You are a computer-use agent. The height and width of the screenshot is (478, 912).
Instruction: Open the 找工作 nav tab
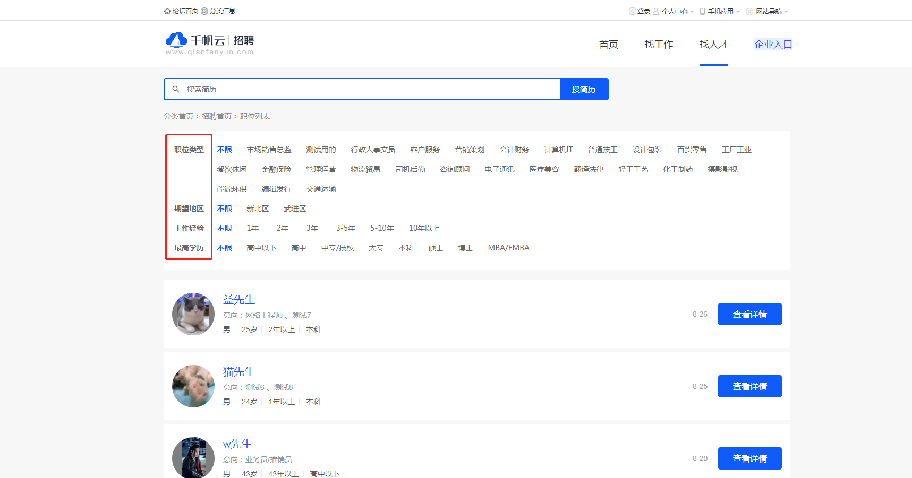(659, 45)
